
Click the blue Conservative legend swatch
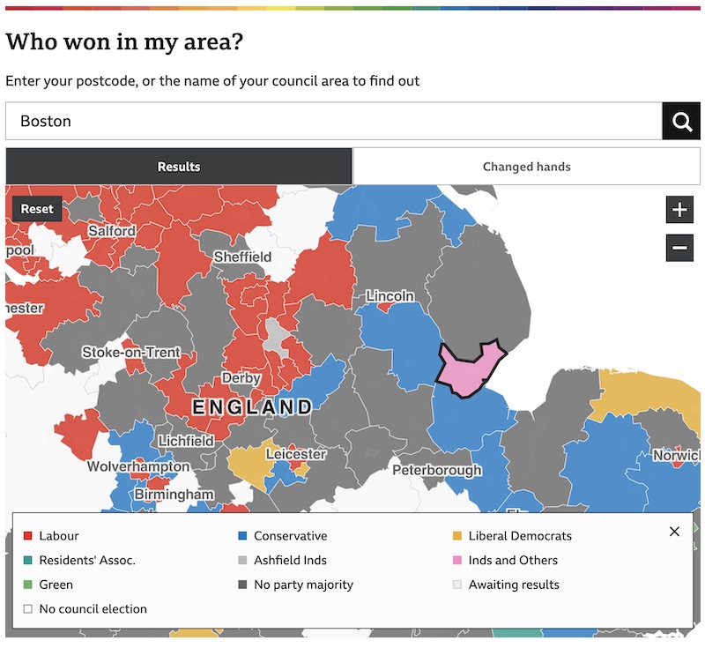(242, 536)
